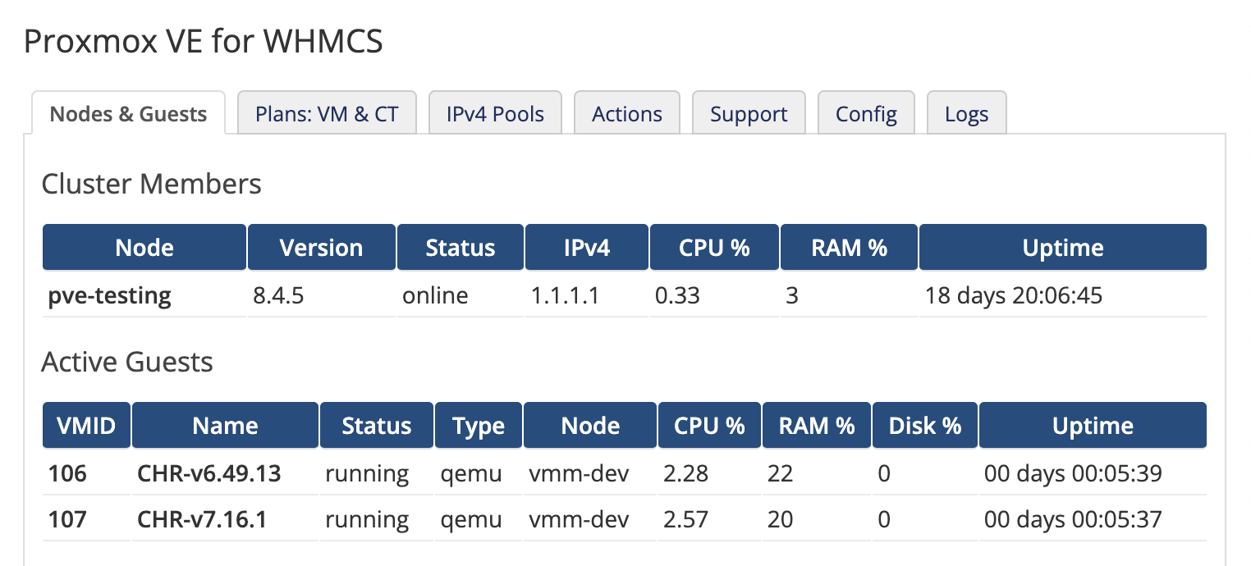The height and width of the screenshot is (566, 1251).
Task: Click the Disk % column header
Action: (925, 425)
